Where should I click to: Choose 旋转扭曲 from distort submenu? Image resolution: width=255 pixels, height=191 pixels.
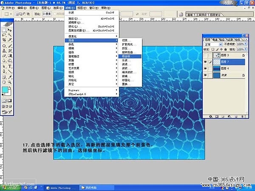[x=130, y=52]
